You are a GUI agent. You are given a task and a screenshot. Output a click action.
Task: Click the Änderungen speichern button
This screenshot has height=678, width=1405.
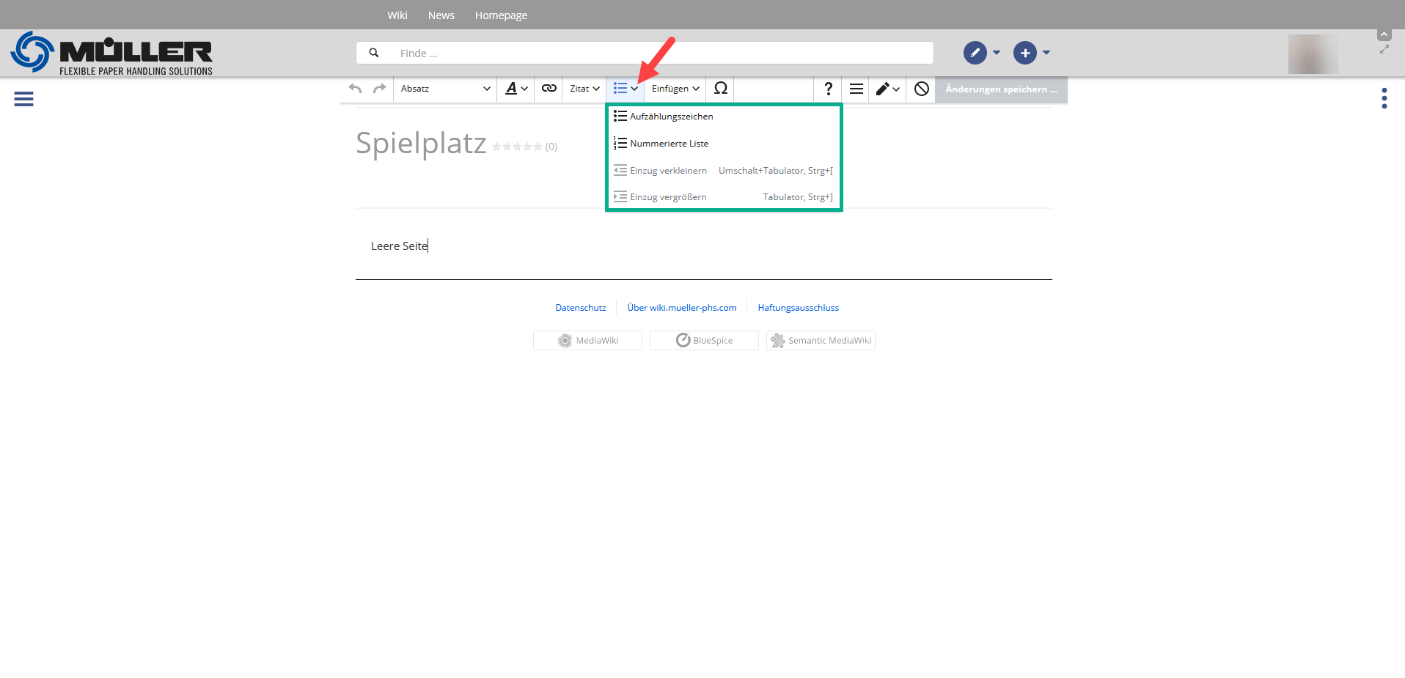pyautogui.click(x=1001, y=89)
